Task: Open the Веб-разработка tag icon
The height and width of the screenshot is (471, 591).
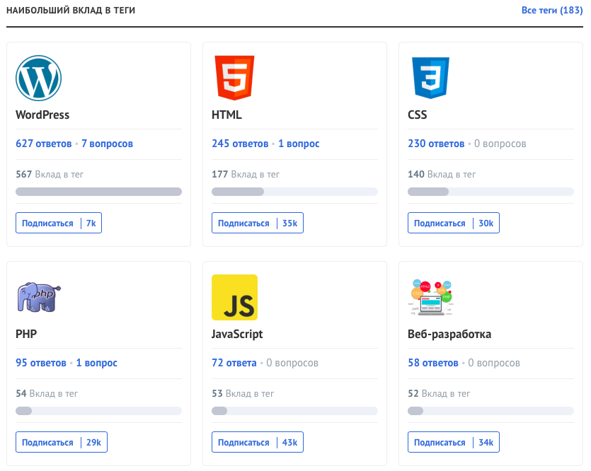Action: pyautogui.click(x=430, y=298)
